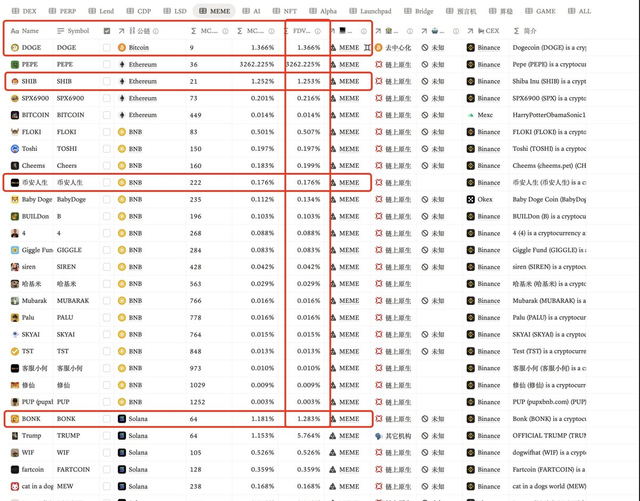Image resolution: width=640 pixels, height=501 pixels.
Task: Open the Solana link in WIF row
Action: (x=138, y=452)
